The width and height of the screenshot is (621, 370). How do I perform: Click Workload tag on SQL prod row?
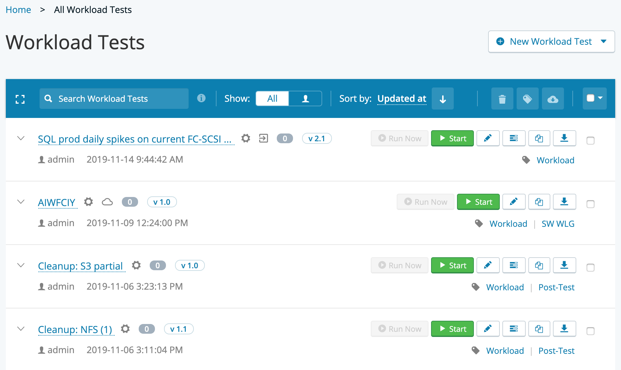[555, 160]
